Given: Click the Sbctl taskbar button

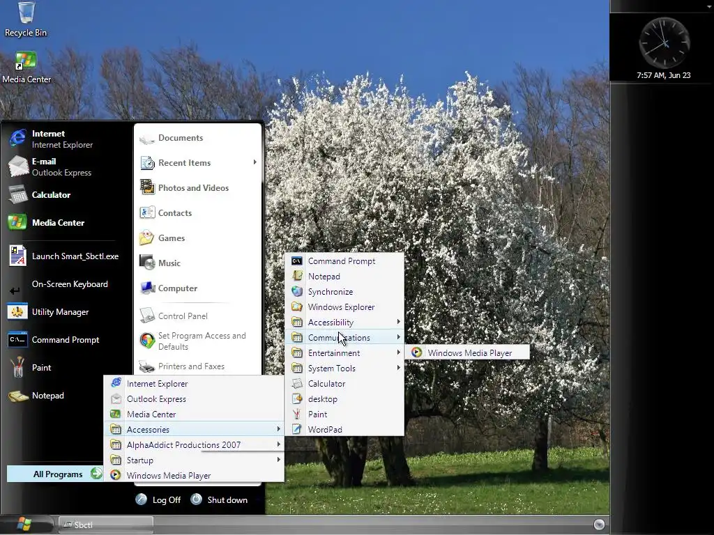Looking at the screenshot, I should click(106, 525).
